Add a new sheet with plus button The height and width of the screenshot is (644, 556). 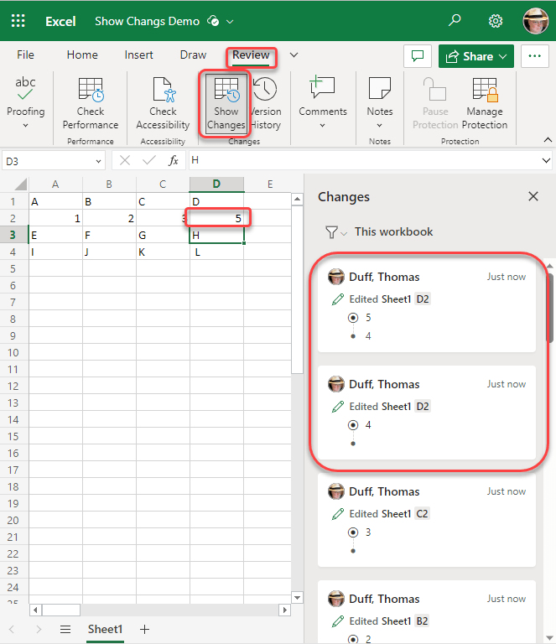coord(144,629)
